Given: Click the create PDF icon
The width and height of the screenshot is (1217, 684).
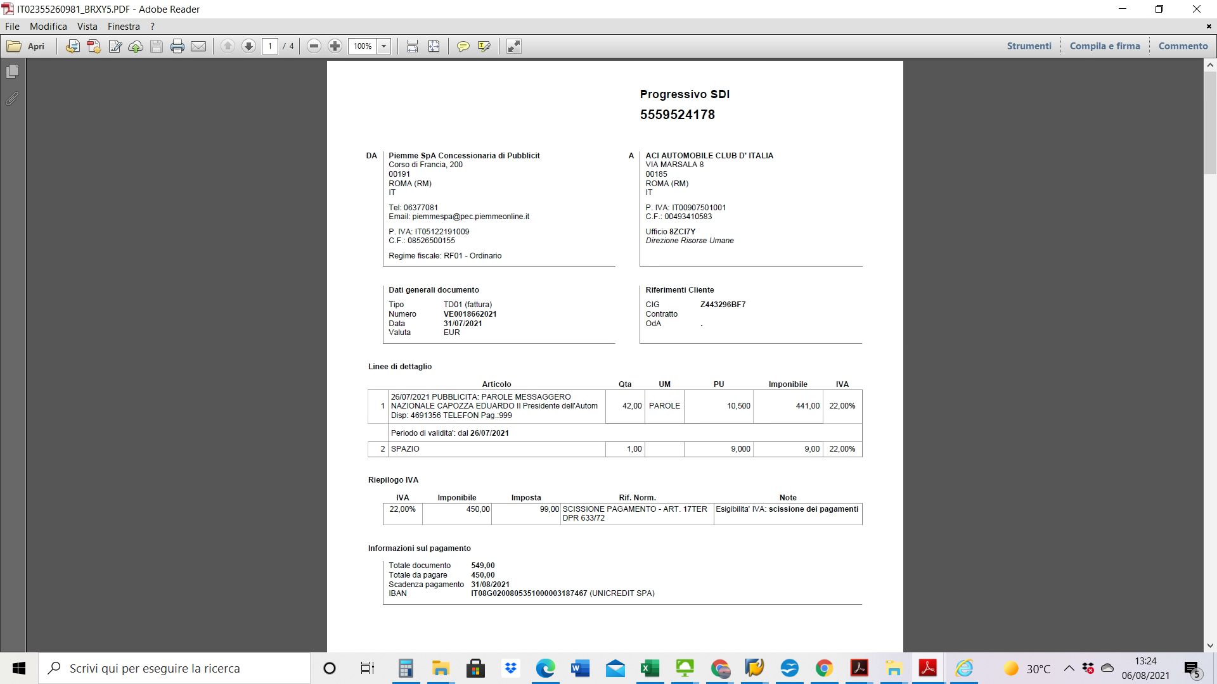Looking at the screenshot, I should pos(94,46).
